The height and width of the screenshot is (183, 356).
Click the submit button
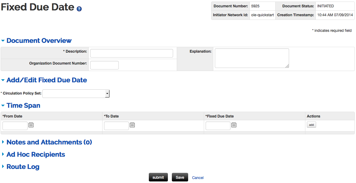click(158, 177)
